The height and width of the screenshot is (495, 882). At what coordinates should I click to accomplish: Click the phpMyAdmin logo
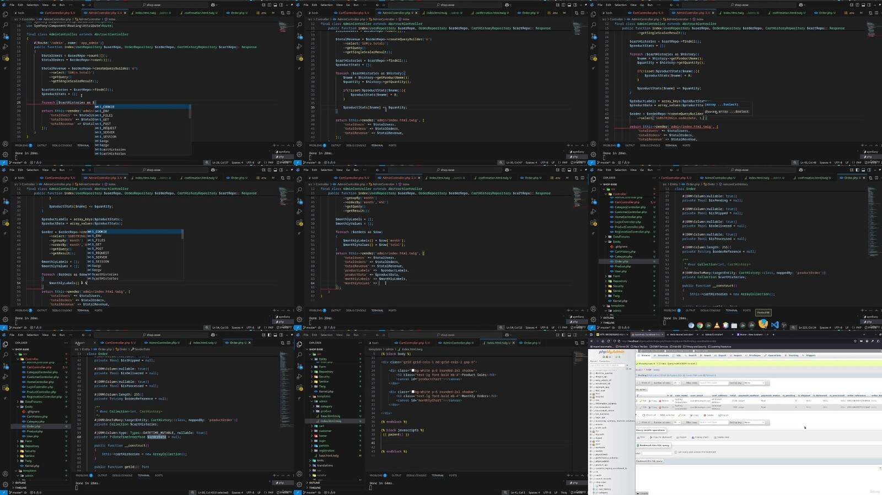click(x=612, y=352)
